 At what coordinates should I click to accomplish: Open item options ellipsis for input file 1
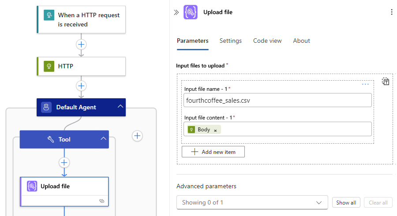click(365, 84)
